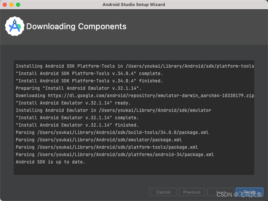Click the Finish button
268x201 pixels.
[x=249, y=192]
